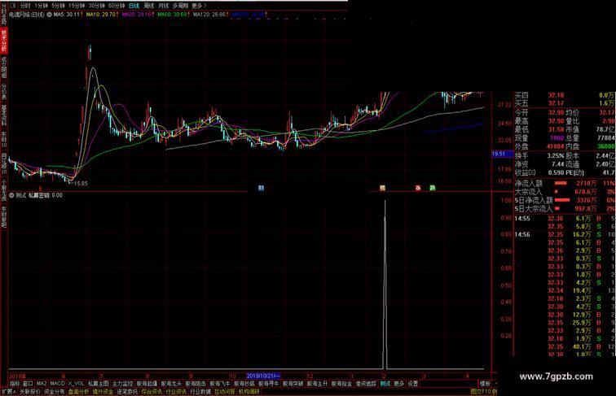Select the 主力监控 indicator
The height and width of the screenshot is (396, 616).
coord(122,384)
